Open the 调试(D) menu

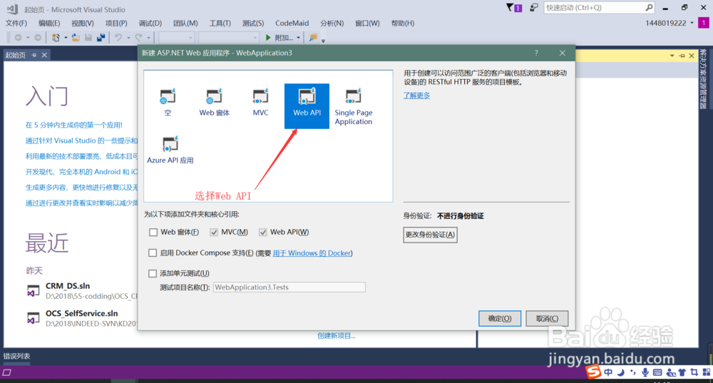click(x=150, y=24)
